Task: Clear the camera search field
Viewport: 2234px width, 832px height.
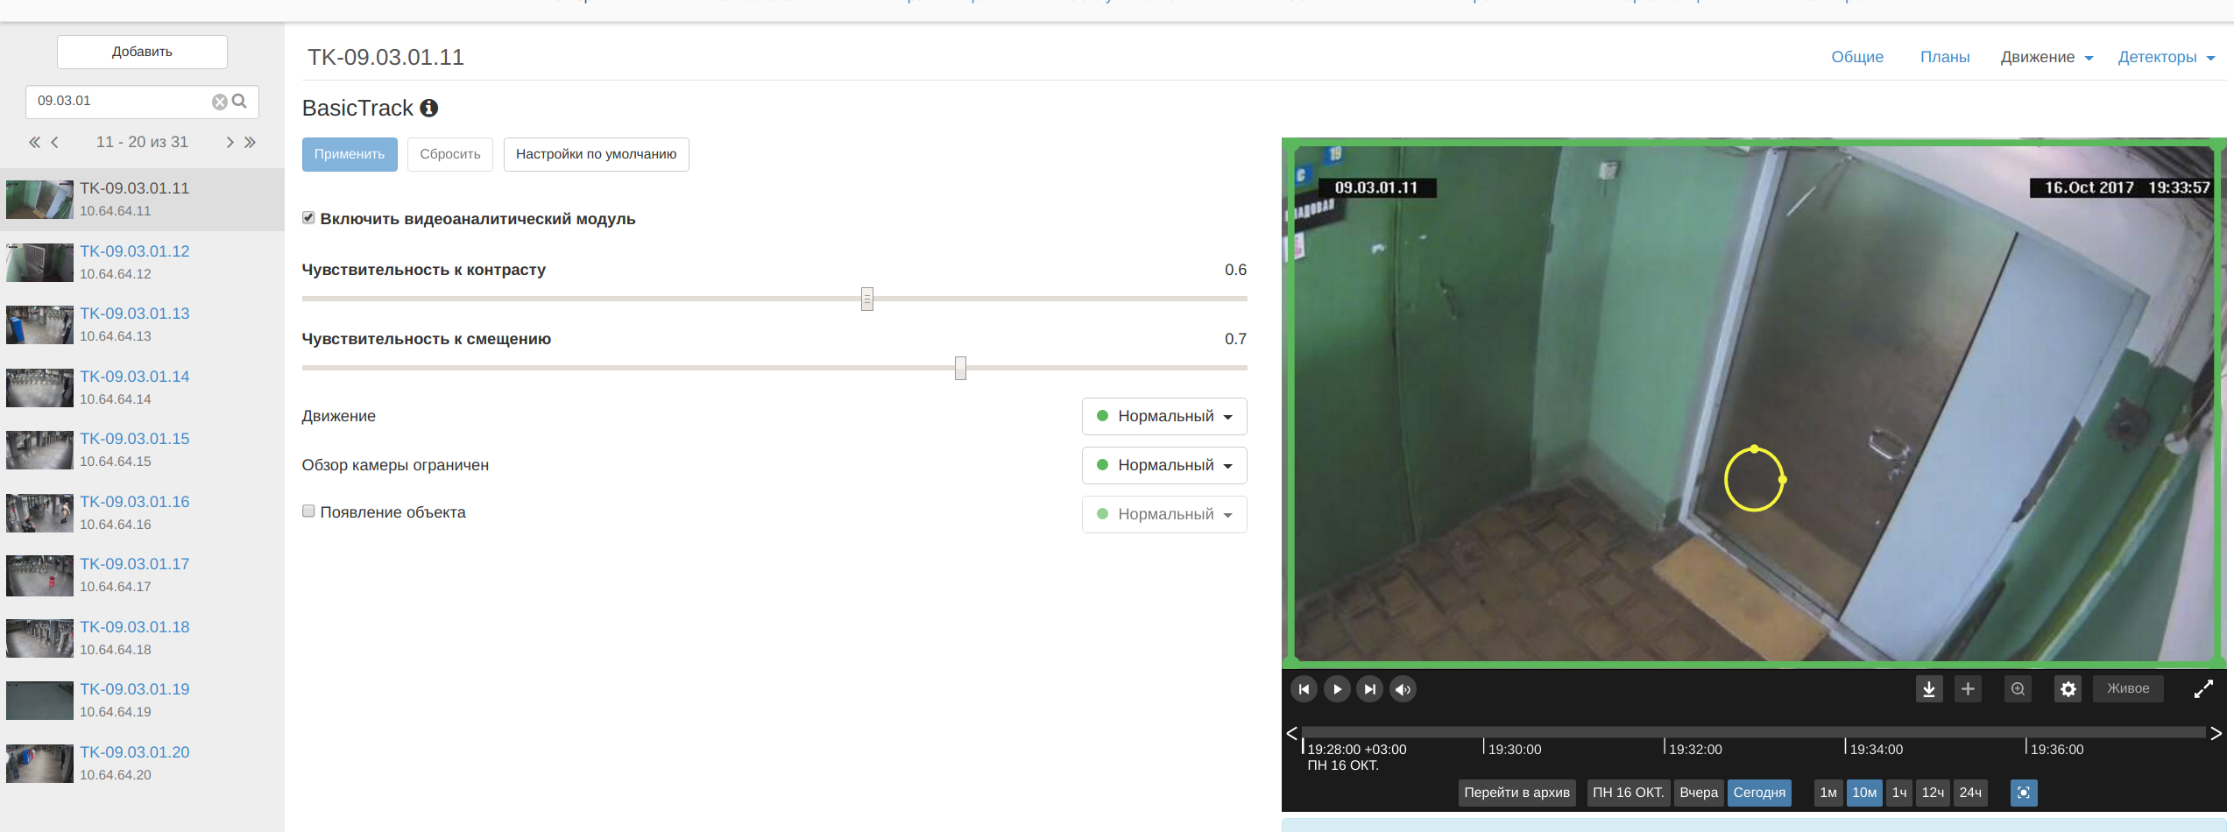Action: (219, 102)
